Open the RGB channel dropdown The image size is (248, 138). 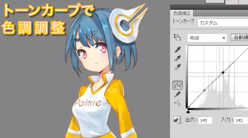coord(207,38)
